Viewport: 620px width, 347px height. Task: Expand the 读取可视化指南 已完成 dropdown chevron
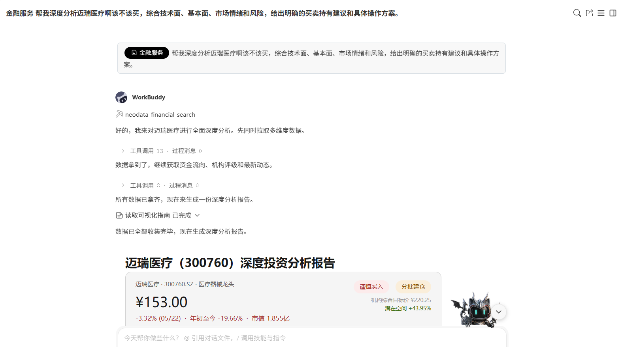point(197,215)
